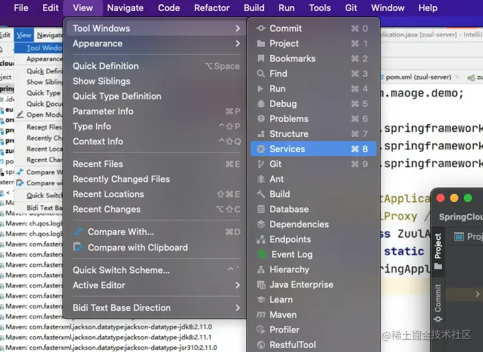Select jackson-datatype-jdk8:2.11.0 Maven library row
Image resolution: width=483 pixels, height=352 pixels.
pos(108,327)
